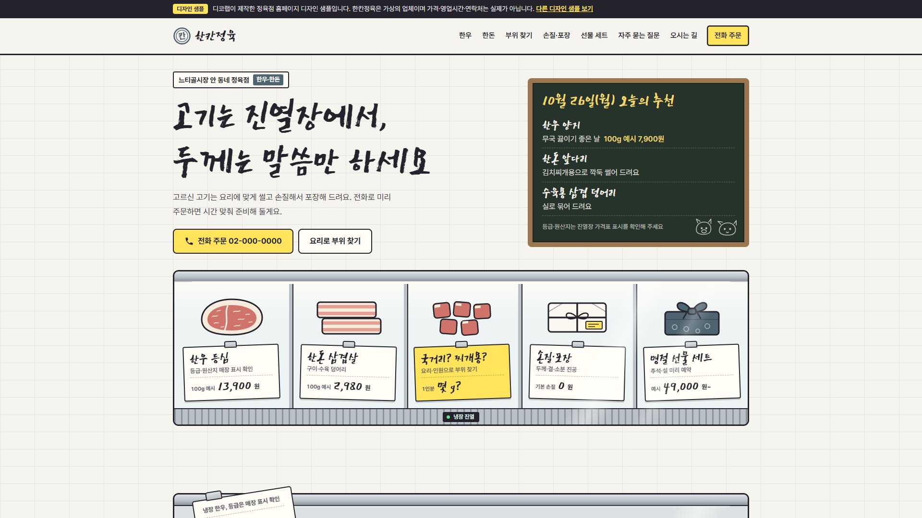The height and width of the screenshot is (518, 922).
Task: Click the phone icon in the yellow order button
Action: tap(189, 241)
